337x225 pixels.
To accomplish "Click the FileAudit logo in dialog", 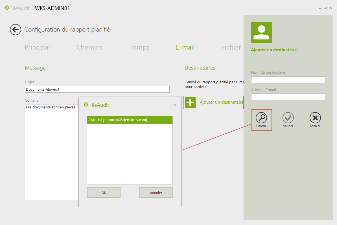I will [86, 105].
